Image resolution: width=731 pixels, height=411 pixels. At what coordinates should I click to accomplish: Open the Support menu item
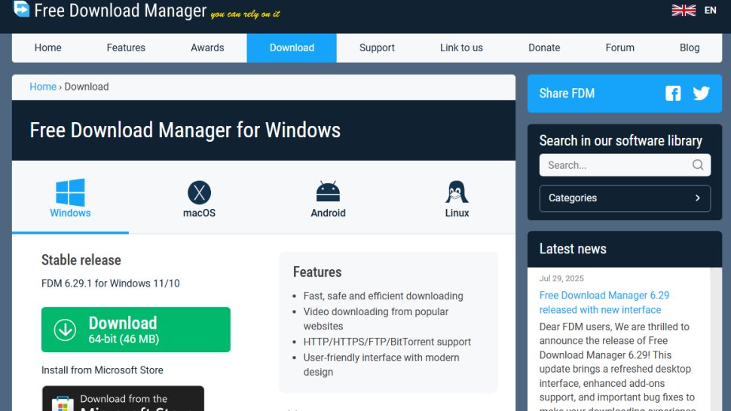377,48
